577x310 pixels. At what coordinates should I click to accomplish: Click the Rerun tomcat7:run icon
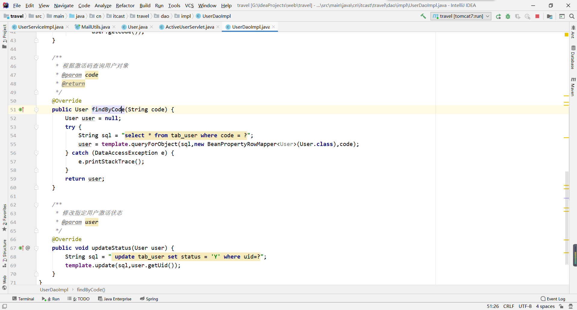click(x=498, y=16)
